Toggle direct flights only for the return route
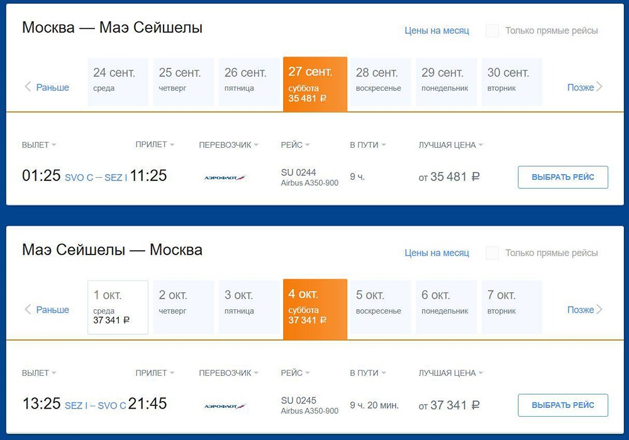Image resolution: width=629 pixels, height=440 pixels. 493,253
